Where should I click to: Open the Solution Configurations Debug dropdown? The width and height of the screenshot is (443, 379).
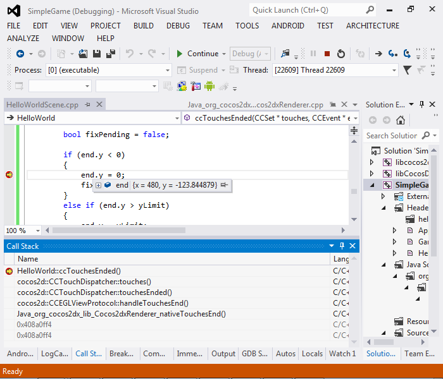(x=250, y=54)
